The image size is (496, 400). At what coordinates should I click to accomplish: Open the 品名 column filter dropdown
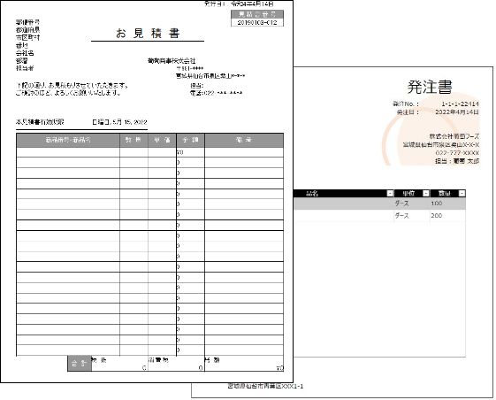click(x=390, y=194)
